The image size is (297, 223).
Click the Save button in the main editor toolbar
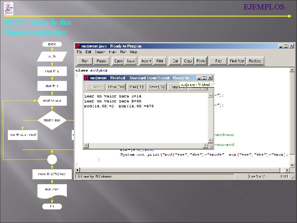pos(130,61)
